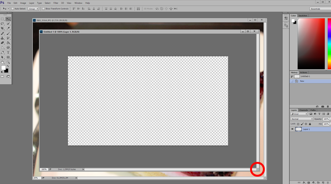
Task: Pick the Lasso tool
Action: click(3, 24)
